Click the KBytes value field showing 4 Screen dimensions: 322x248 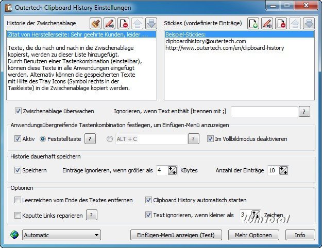coord(162,170)
